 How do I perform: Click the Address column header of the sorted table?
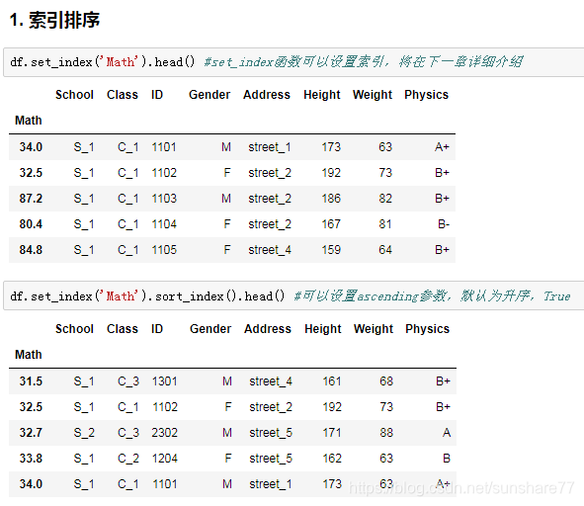tap(268, 329)
